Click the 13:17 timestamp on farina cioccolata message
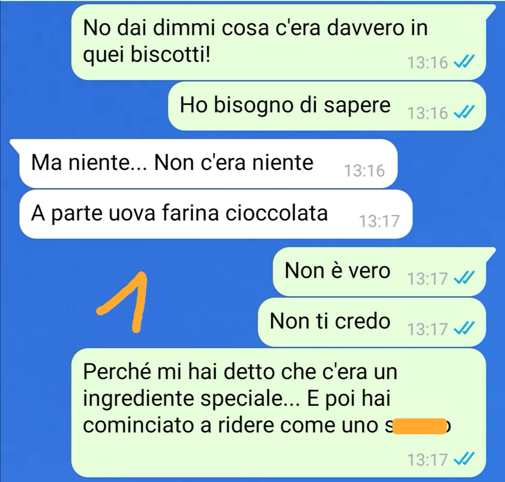Image resolution: width=505 pixels, height=482 pixels. click(379, 221)
